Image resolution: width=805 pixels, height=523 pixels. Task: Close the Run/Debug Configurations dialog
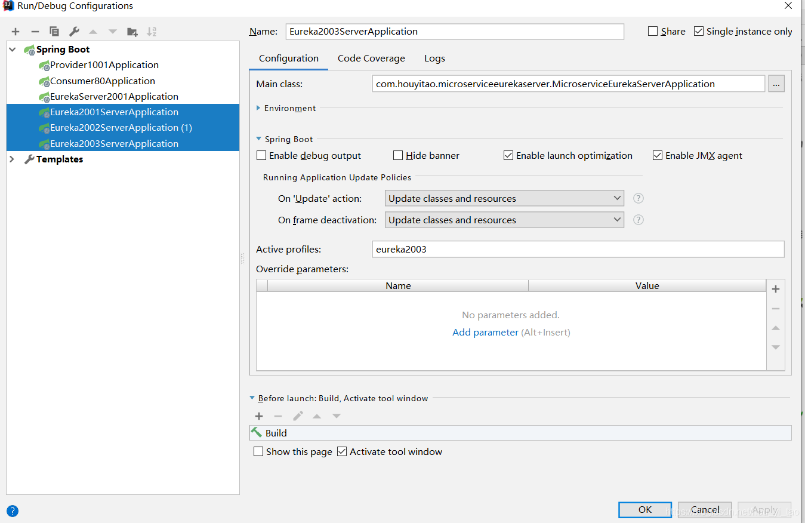click(x=788, y=6)
